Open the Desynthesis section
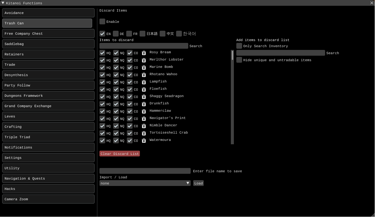Screen dimensions: 375x217 (x=48, y=75)
